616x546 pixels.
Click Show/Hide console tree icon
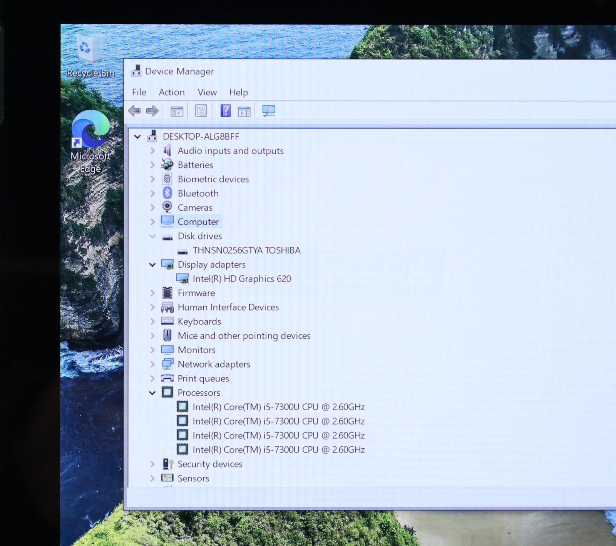pyautogui.click(x=177, y=112)
